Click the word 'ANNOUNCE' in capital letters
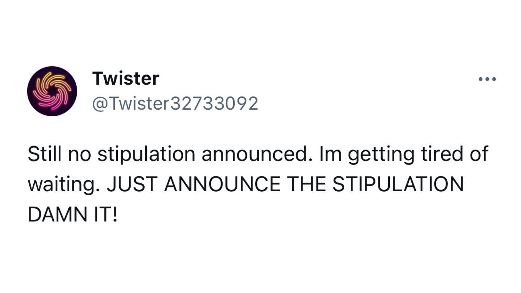The image size is (521, 293). point(222,184)
